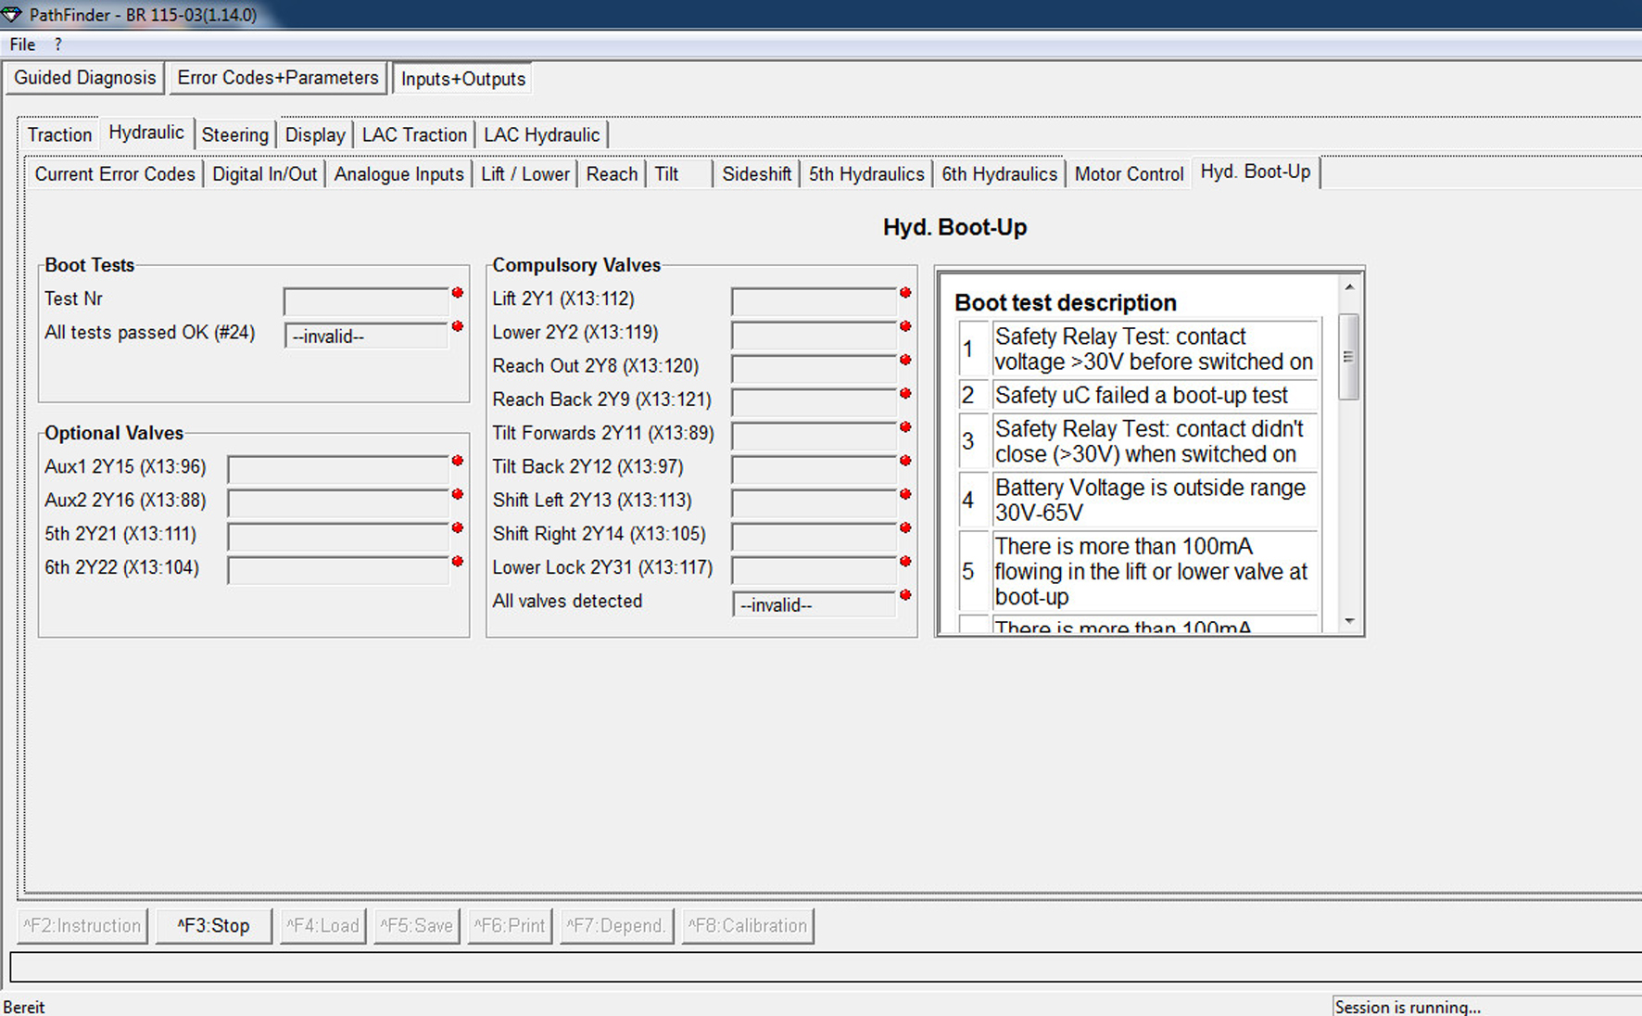Open the Lift / Lower sub-tab
The image size is (1642, 1016).
(524, 174)
